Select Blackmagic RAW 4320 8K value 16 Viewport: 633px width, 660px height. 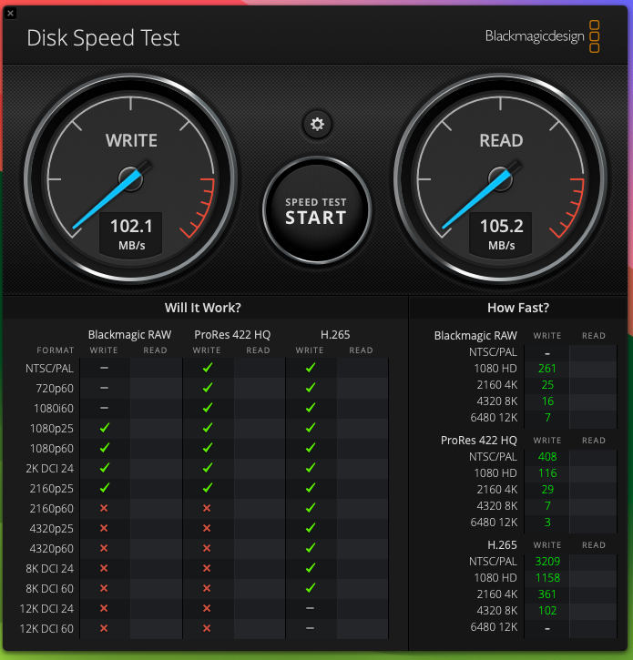pos(547,401)
